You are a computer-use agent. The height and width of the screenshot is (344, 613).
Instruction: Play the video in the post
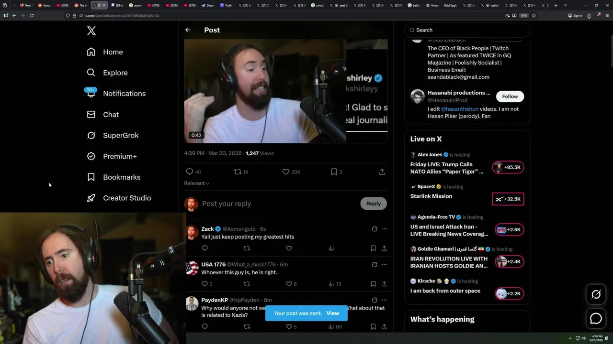click(x=285, y=91)
